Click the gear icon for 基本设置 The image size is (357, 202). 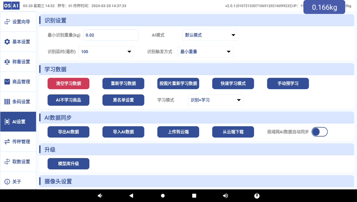pos(7,42)
